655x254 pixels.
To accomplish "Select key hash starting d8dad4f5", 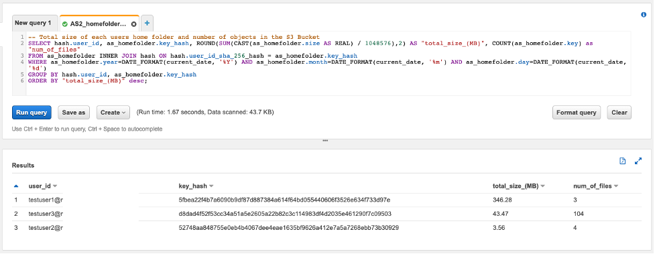I will coord(285,214).
